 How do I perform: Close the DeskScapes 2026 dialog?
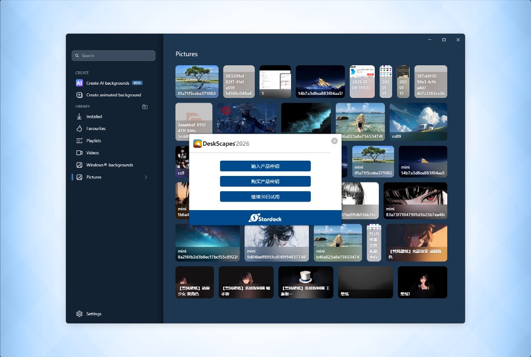pyautogui.click(x=334, y=141)
